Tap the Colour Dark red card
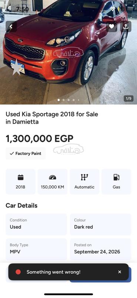 pyautogui.click(x=101, y=224)
